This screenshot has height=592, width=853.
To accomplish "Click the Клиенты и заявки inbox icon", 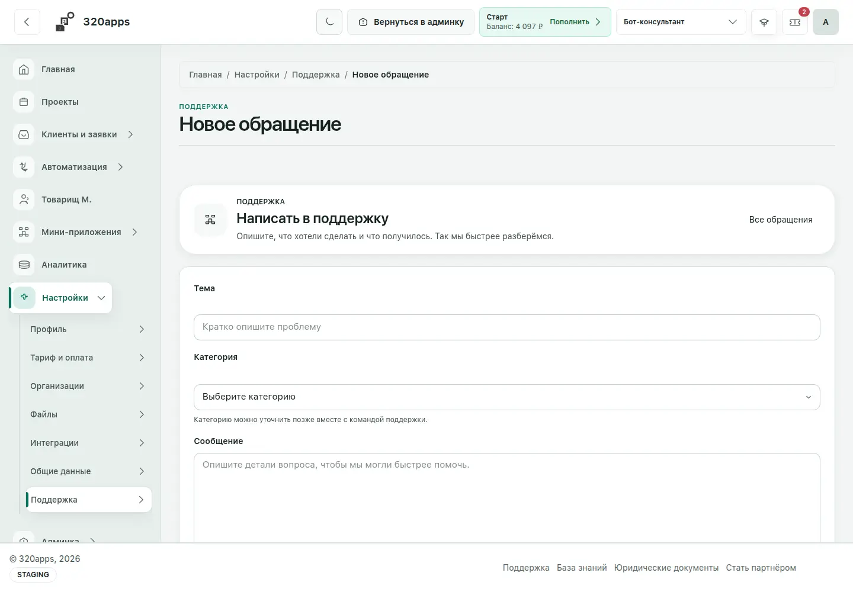I will pyautogui.click(x=24, y=134).
